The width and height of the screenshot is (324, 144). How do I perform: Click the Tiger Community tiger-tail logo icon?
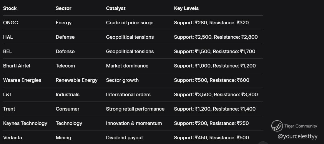tap(277, 126)
